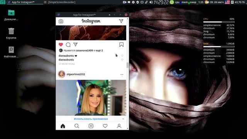Switch to App for Instagram taskbar item

[25, 2]
